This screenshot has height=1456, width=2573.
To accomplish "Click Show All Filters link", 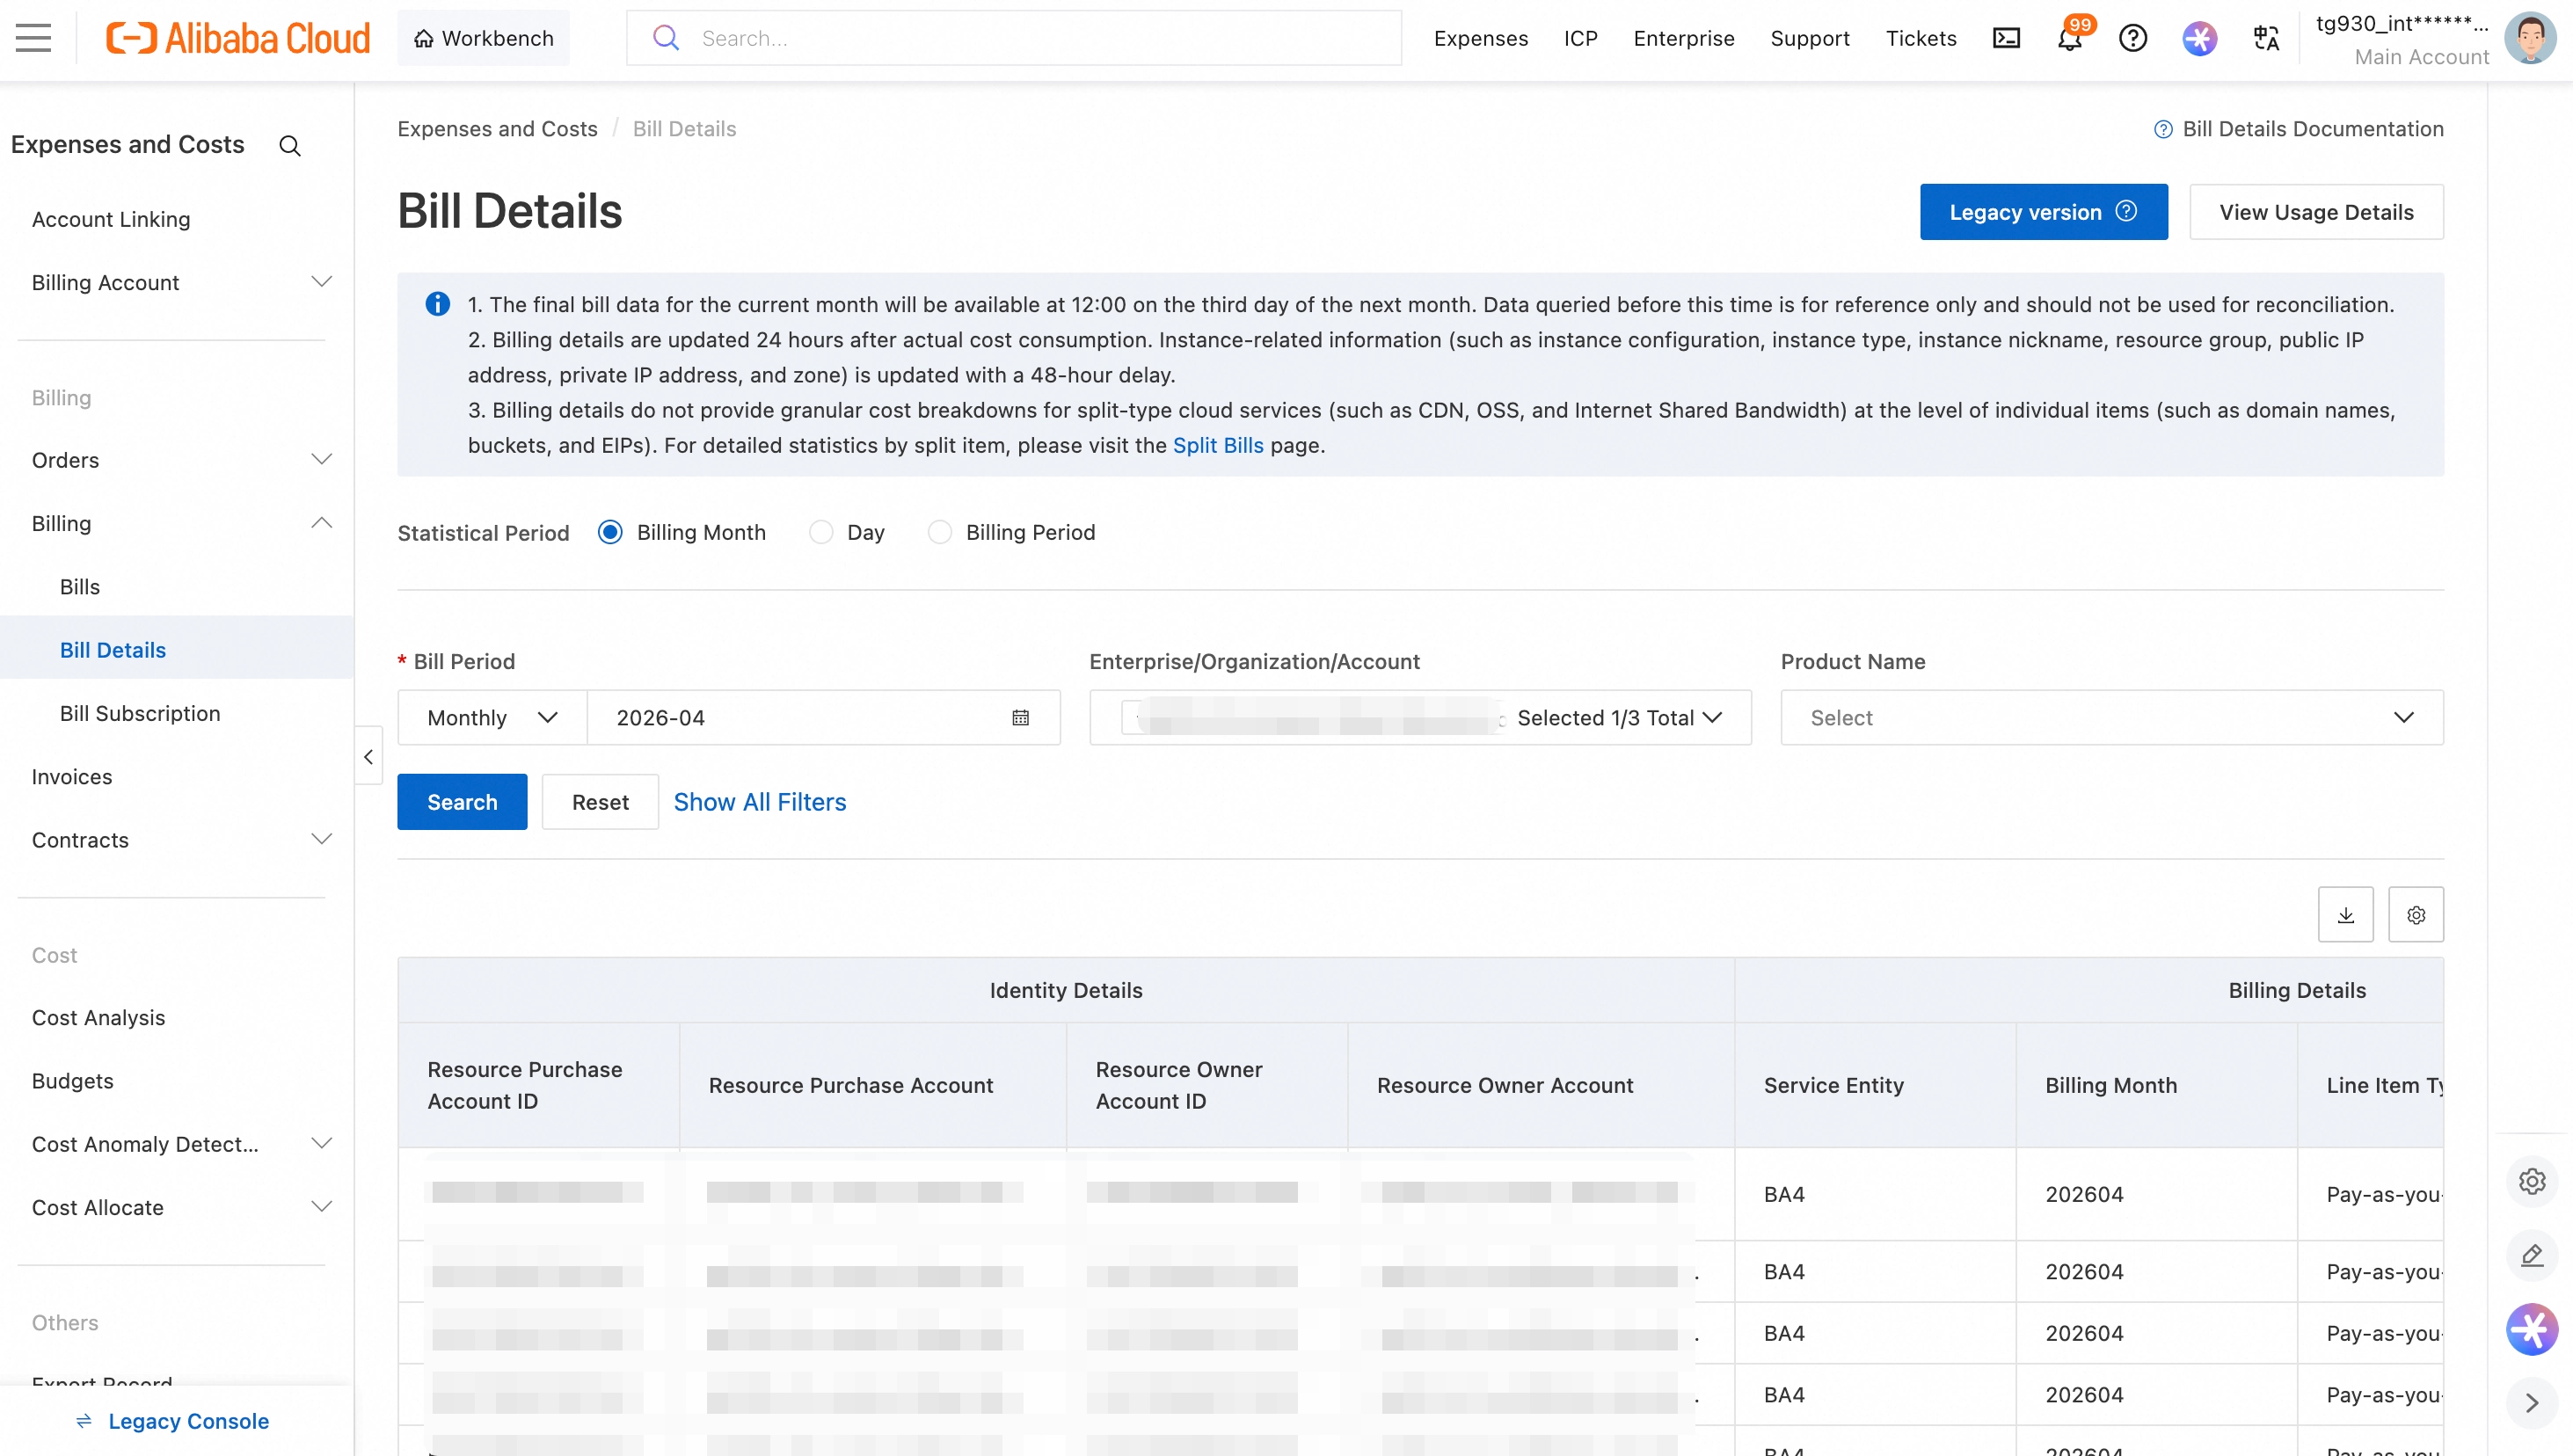I will pyautogui.click(x=760, y=802).
